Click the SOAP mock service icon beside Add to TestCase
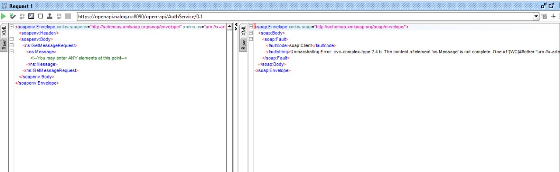 click(x=22, y=16)
